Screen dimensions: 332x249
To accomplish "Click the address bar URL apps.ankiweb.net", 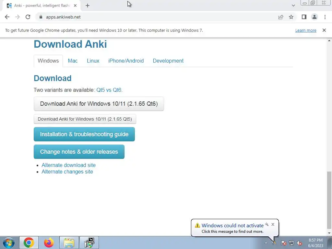I will 63,17.
